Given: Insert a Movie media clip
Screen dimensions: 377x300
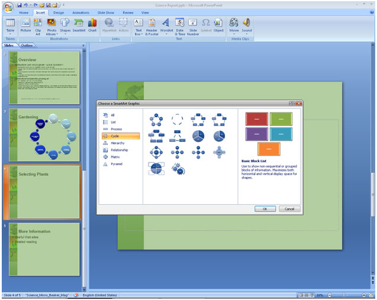Looking at the screenshot, I should point(234,24).
